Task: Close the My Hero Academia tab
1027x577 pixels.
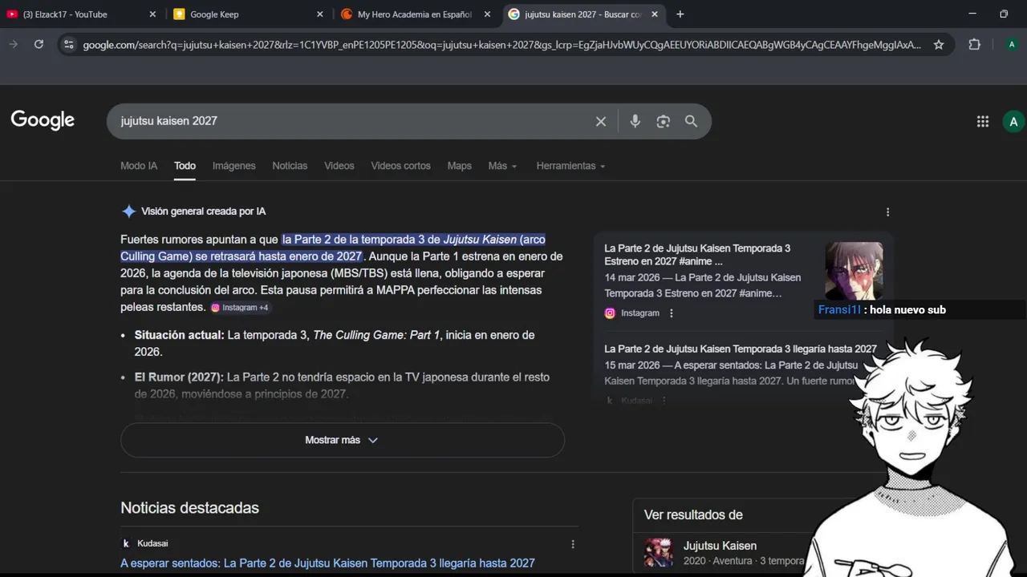Action: coord(487,14)
